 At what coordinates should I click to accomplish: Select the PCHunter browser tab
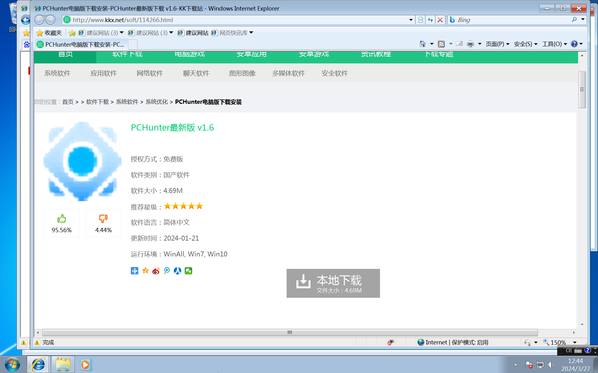(81, 44)
